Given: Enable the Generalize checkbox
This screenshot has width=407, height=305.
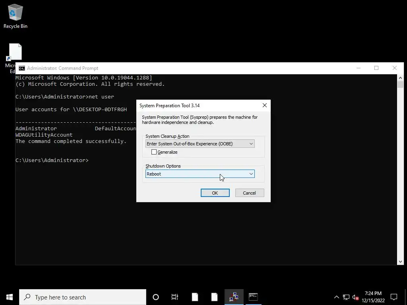Looking at the screenshot, I should [154, 152].
